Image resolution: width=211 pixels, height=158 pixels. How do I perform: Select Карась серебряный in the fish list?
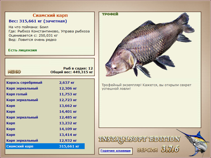(45, 82)
